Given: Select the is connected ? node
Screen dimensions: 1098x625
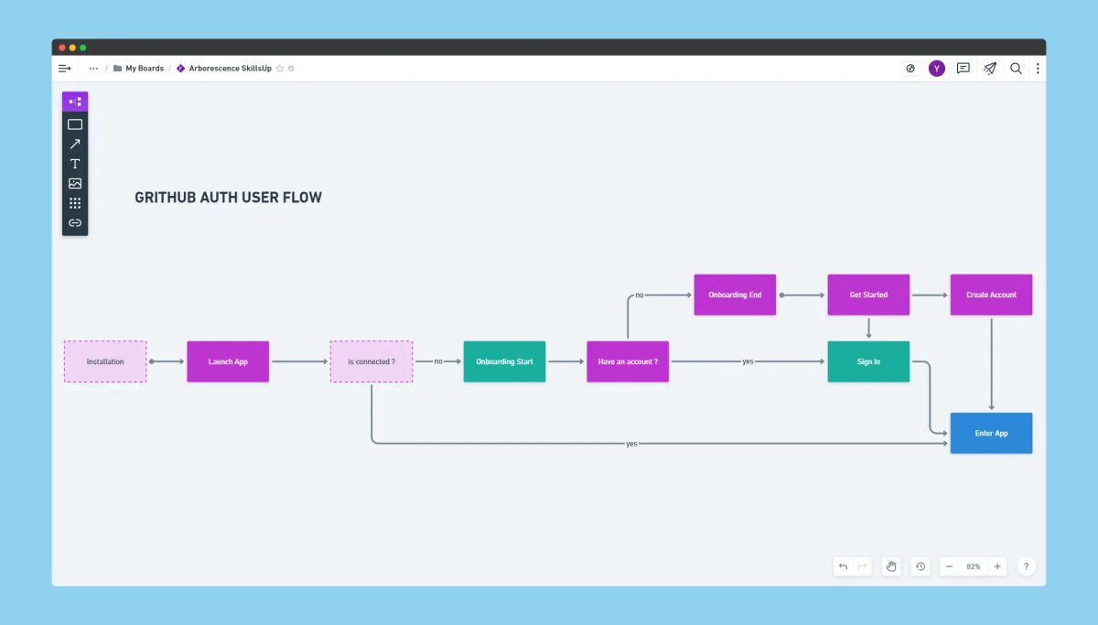Looking at the screenshot, I should pos(371,361).
